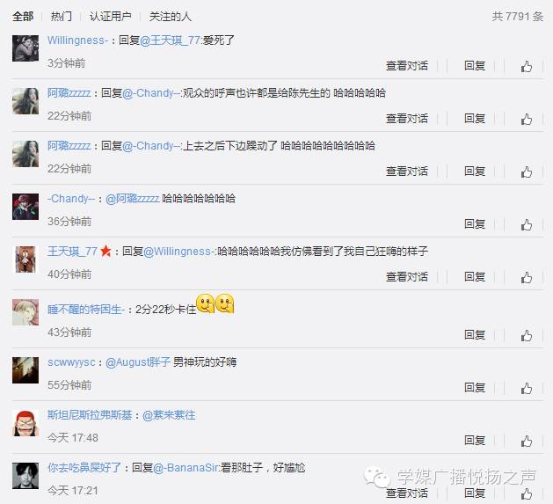The image size is (553, 504).
Task: Like scwwyysc's 男神玩的好嗨 comment
Action: (x=527, y=388)
